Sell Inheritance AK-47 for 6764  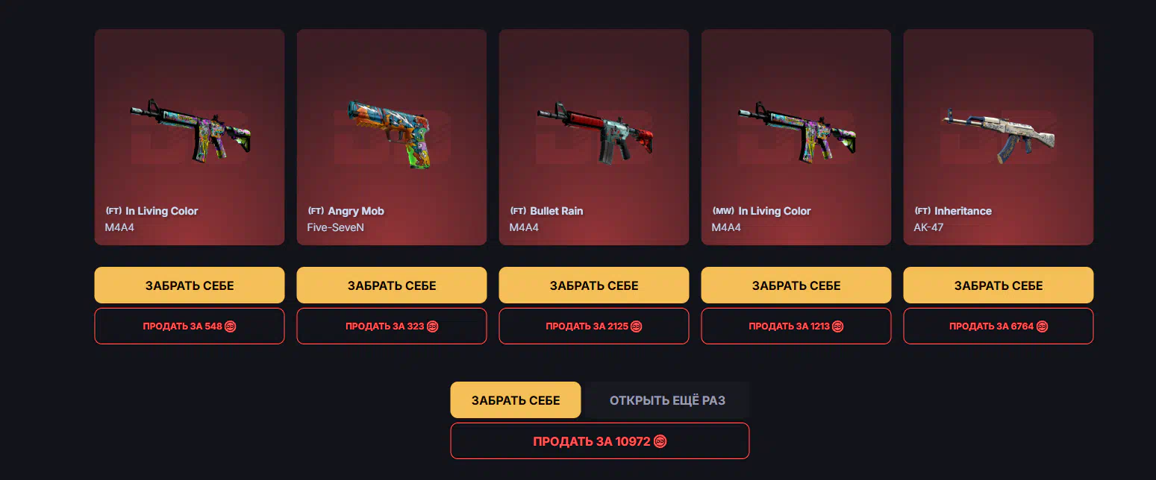[x=999, y=326]
